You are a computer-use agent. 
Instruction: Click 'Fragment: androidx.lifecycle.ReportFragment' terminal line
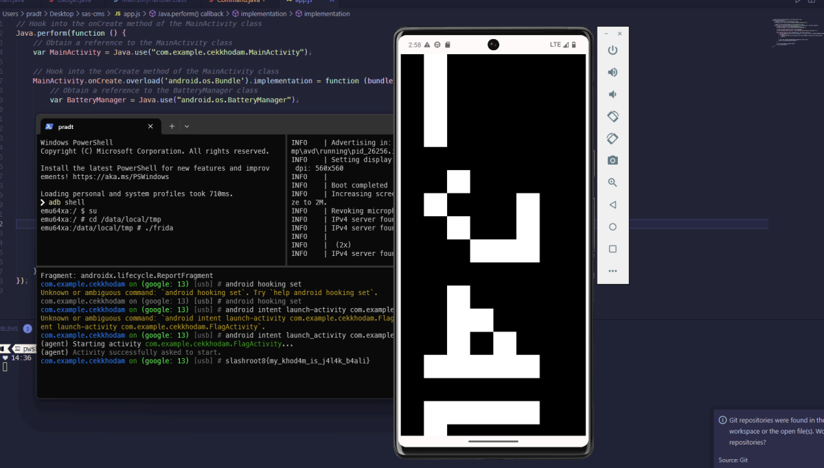(127, 275)
